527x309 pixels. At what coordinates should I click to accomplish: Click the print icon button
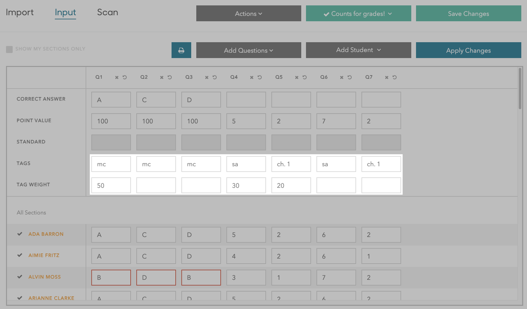coord(181,50)
